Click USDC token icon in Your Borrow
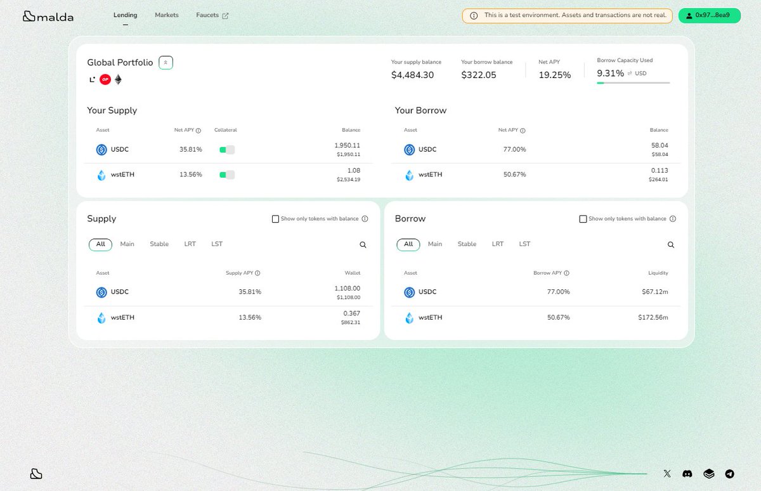761x491 pixels. tap(409, 150)
